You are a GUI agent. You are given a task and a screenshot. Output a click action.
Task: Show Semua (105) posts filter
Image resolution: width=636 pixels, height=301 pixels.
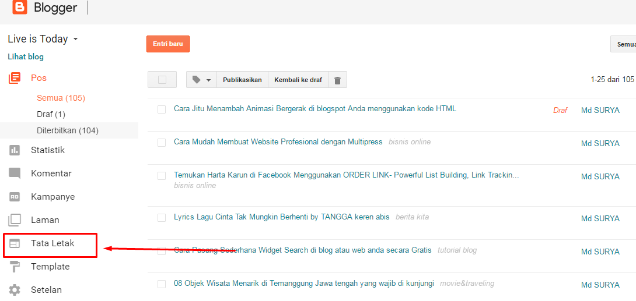[x=61, y=98]
